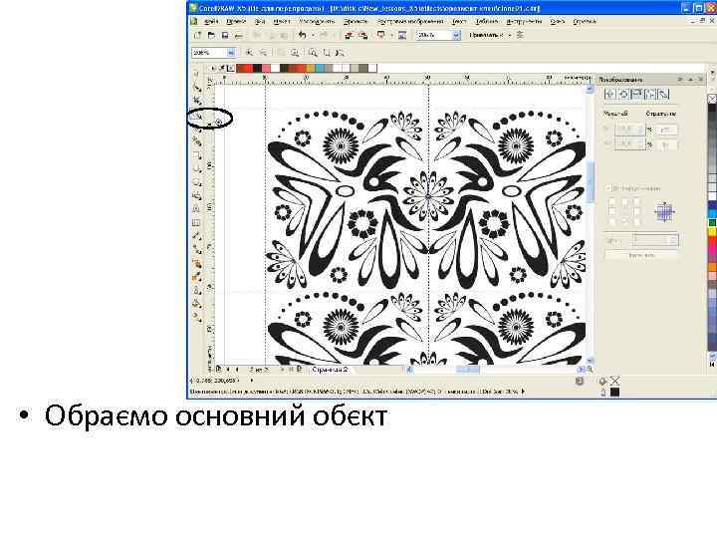Viewport: 717px width, 538px height.
Task: Click the New document toolbar icon
Action: (197, 35)
